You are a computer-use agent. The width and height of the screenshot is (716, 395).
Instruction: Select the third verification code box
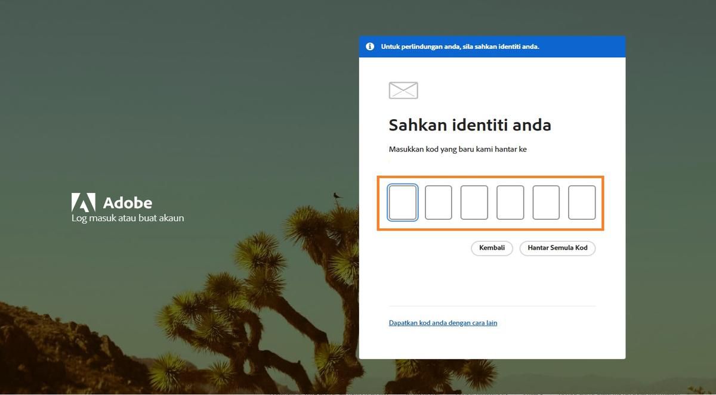474,202
